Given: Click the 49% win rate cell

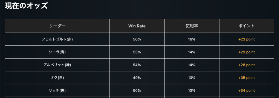Looking at the screenshot, I should tap(137, 78).
